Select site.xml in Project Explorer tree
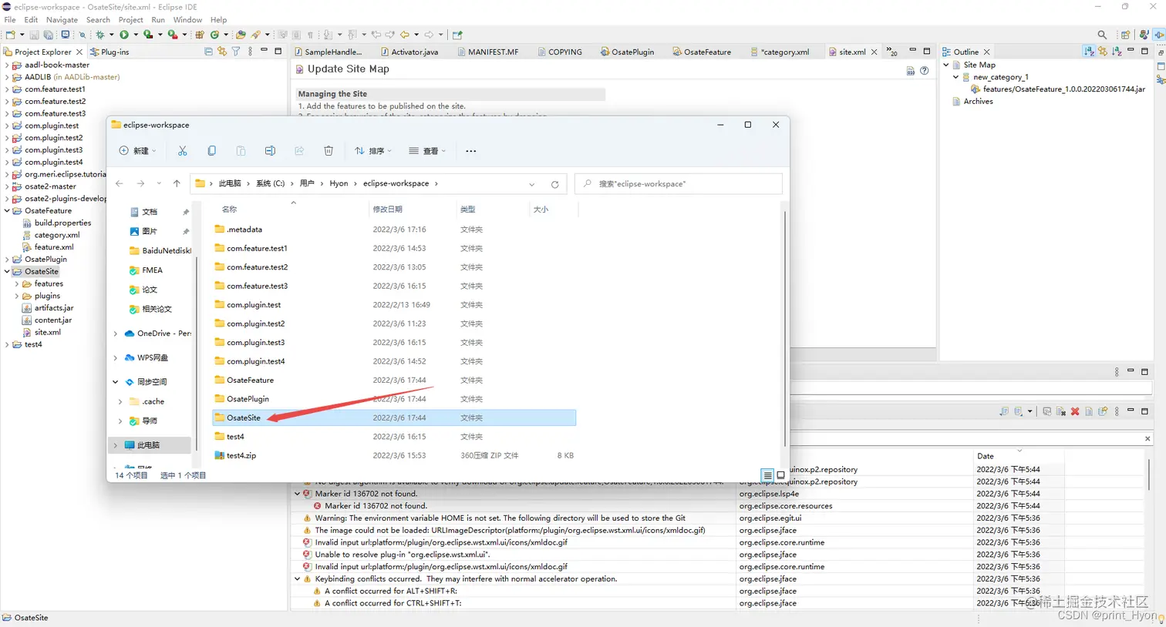The height and width of the screenshot is (627, 1166). pyautogui.click(x=47, y=333)
